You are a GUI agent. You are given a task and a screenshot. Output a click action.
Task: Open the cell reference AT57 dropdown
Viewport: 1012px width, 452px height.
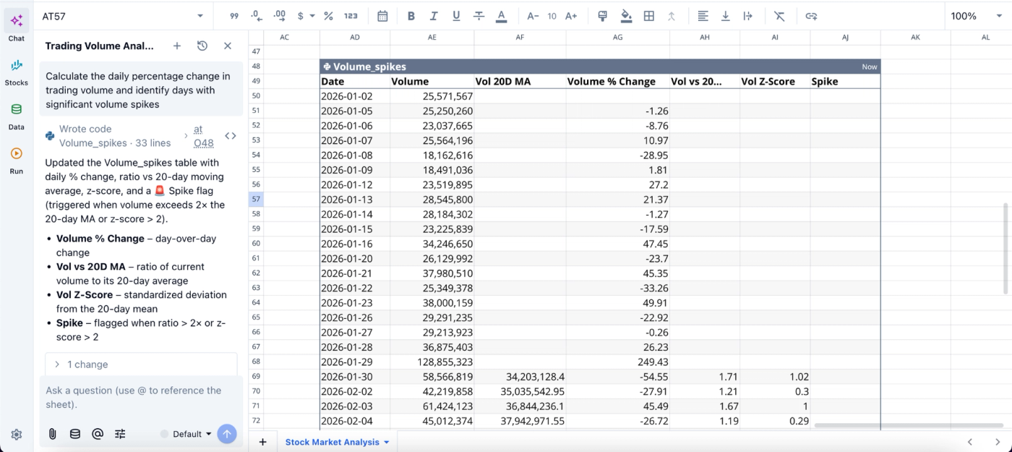tap(200, 16)
